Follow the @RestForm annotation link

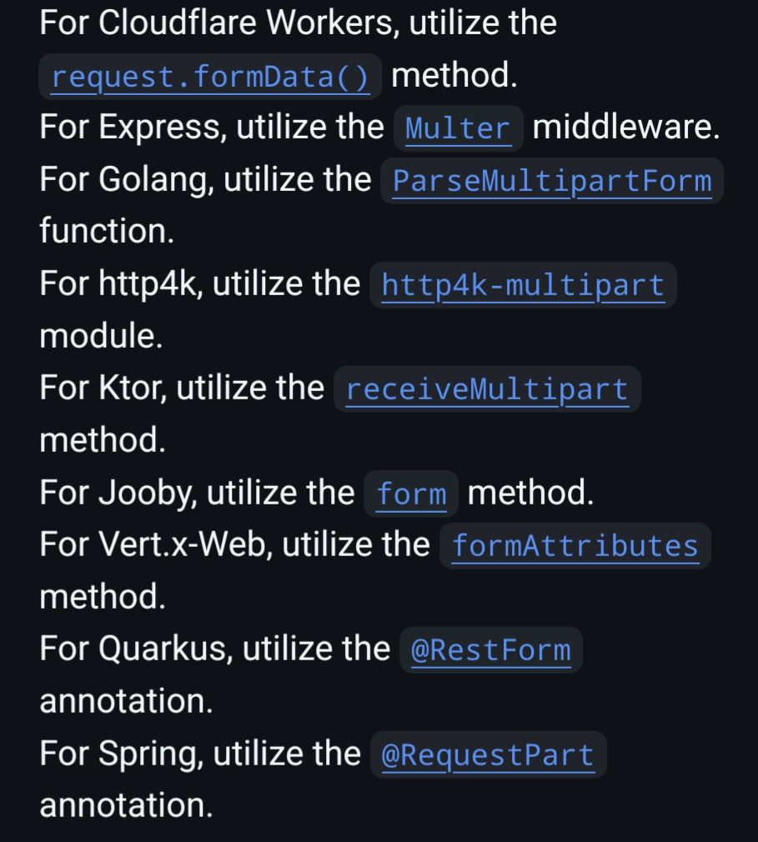(490, 650)
